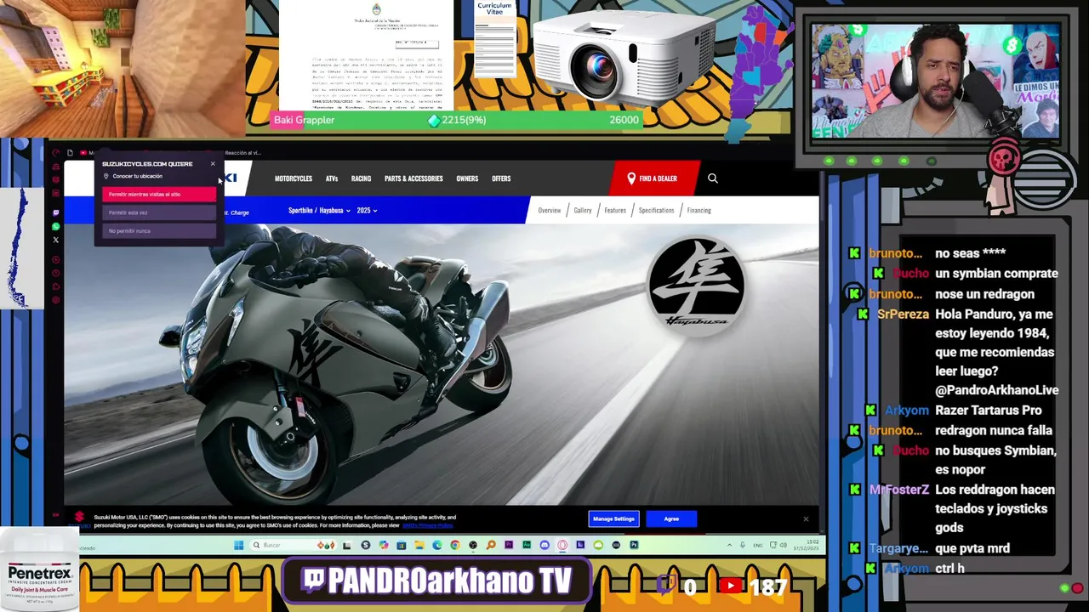Dismiss the cookie banner with X

(806, 518)
